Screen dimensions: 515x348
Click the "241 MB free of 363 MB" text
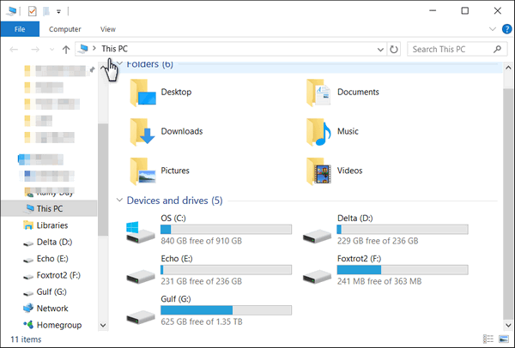[x=379, y=281]
